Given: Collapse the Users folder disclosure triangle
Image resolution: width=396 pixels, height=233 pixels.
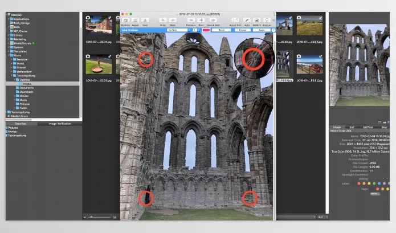Looking at the screenshot, I should click(9, 55).
